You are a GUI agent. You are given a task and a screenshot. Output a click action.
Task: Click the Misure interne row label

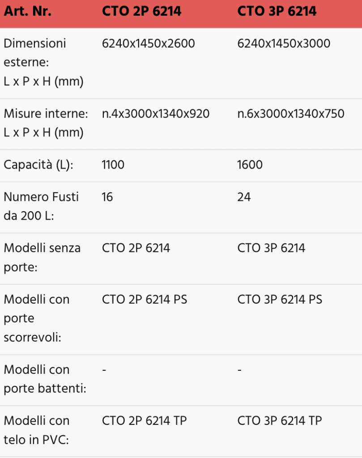[46, 123]
